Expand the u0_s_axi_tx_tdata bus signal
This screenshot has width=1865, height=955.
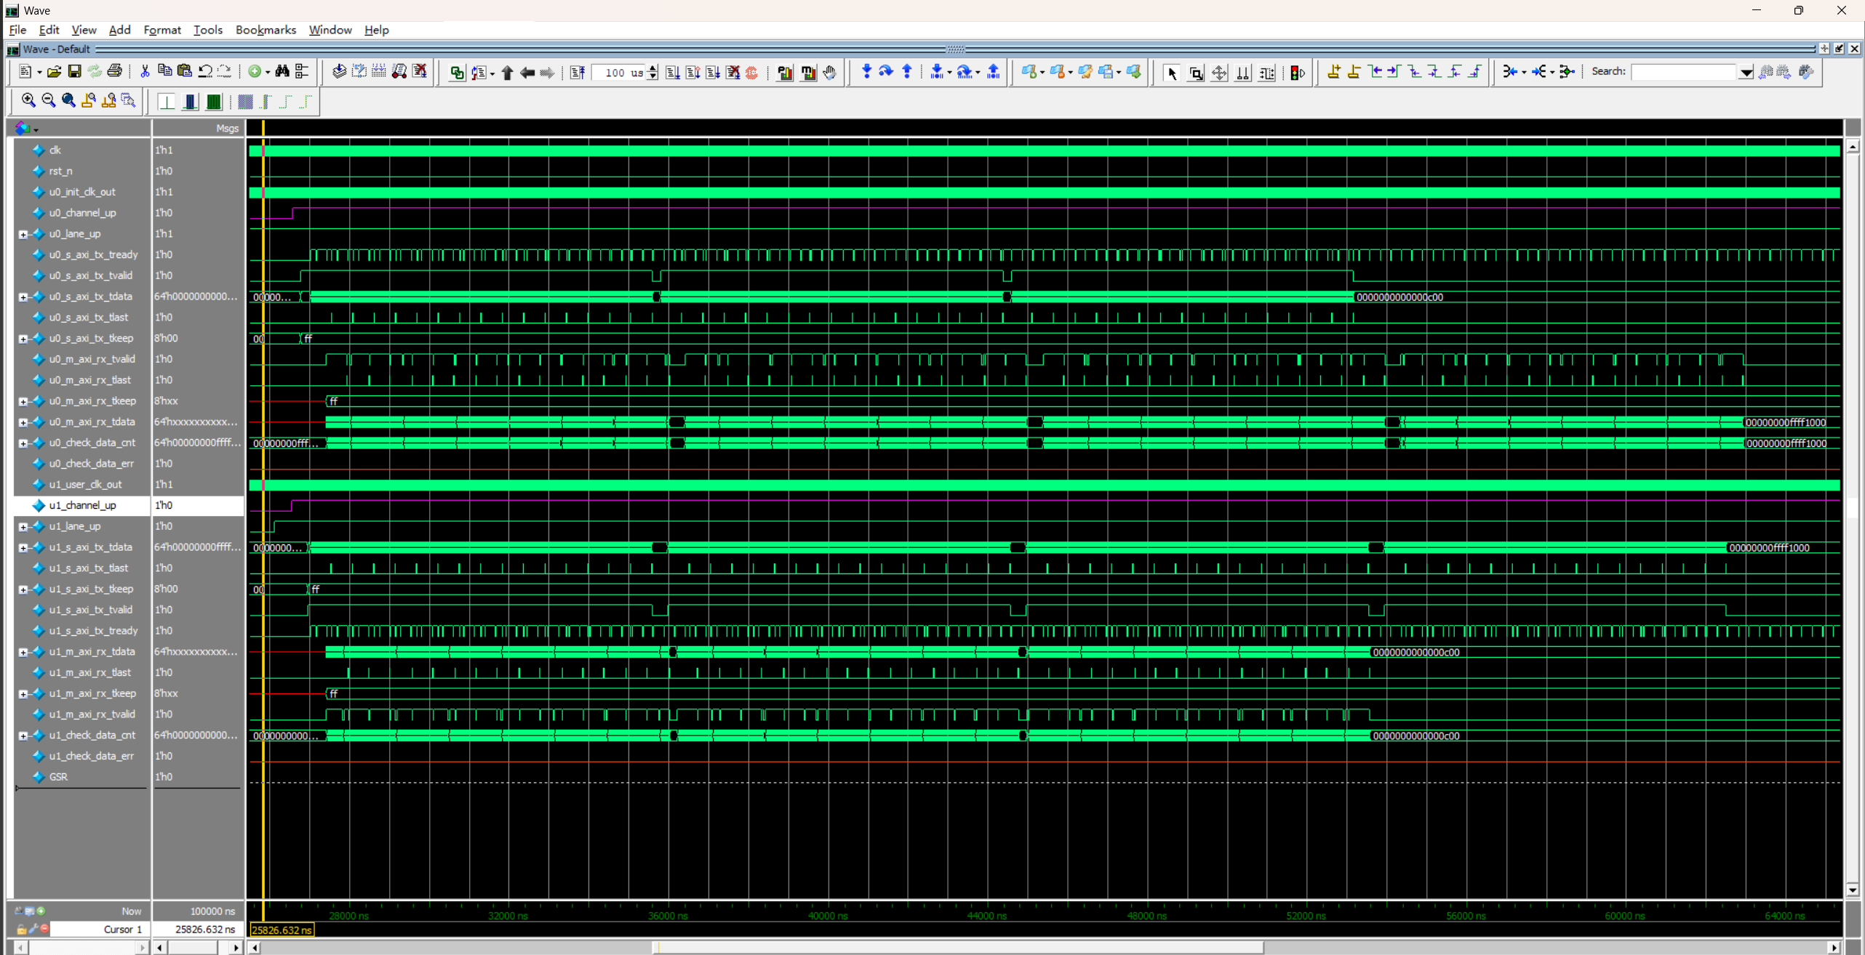23,297
